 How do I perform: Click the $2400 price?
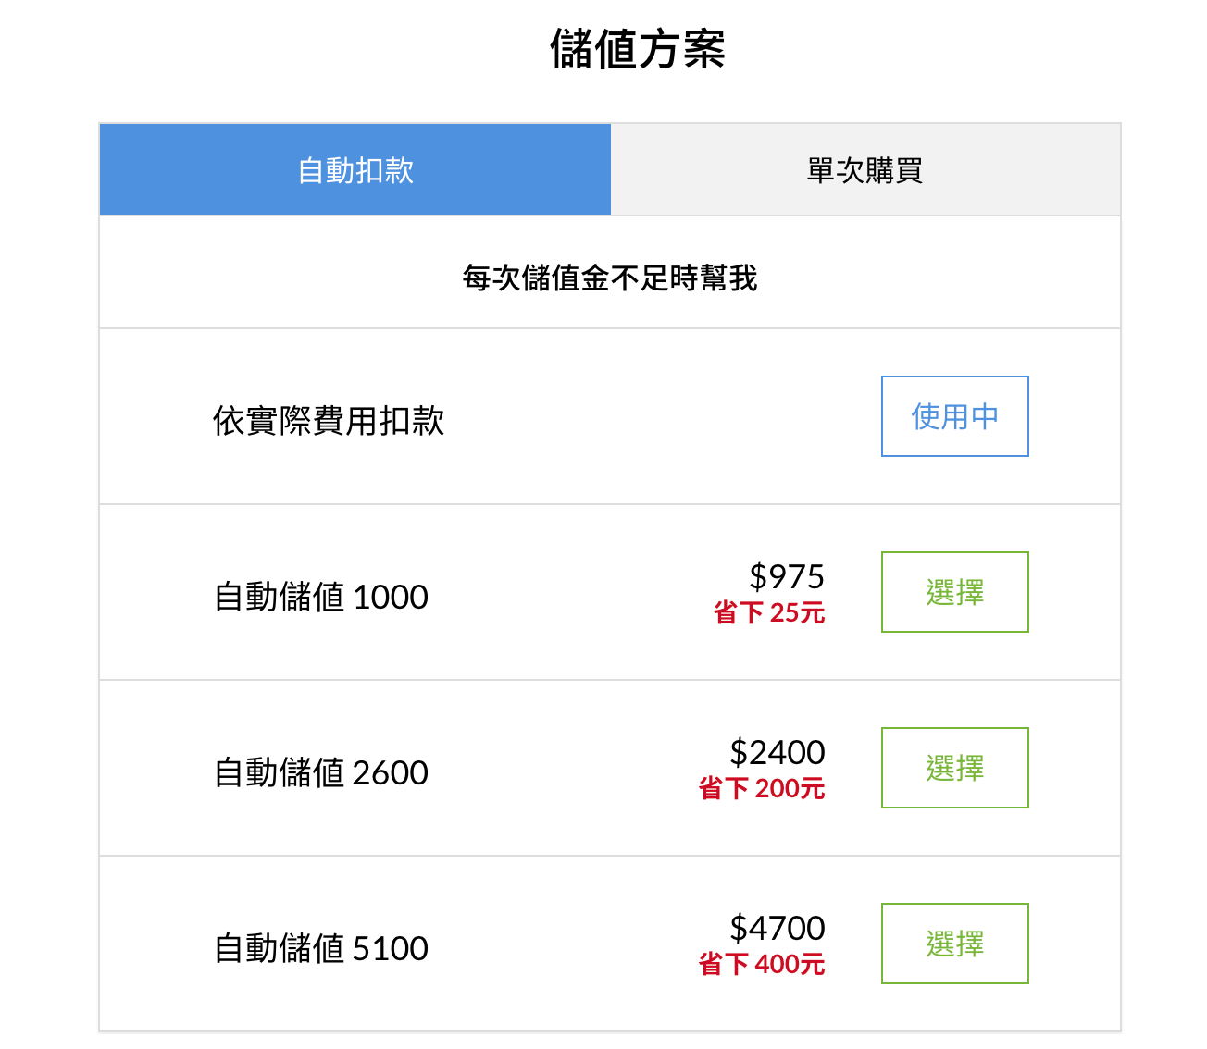tap(778, 752)
